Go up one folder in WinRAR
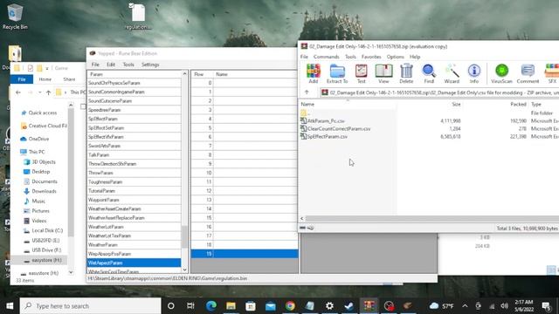559x314 pixels. tap(307, 92)
